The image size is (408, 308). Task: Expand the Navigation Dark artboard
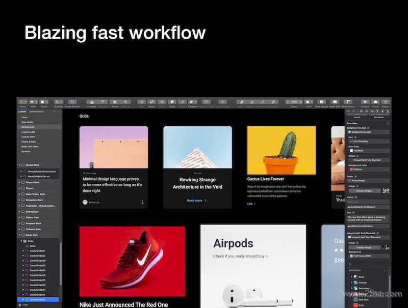click(19, 200)
